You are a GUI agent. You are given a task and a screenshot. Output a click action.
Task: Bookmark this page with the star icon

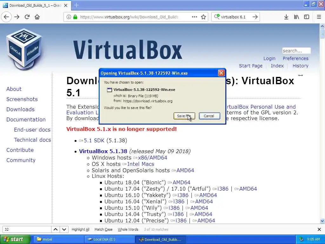[203, 17]
